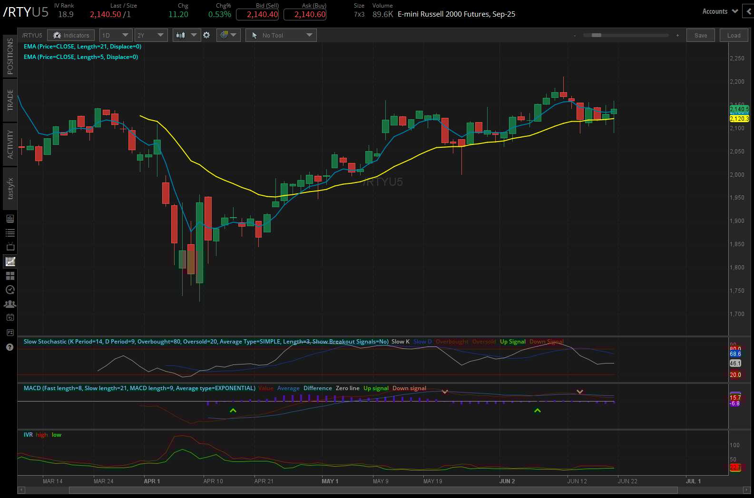The width and height of the screenshot is (754, 498).
Task: Open the follow traders people icon
Action: click(x=10, y=304)
